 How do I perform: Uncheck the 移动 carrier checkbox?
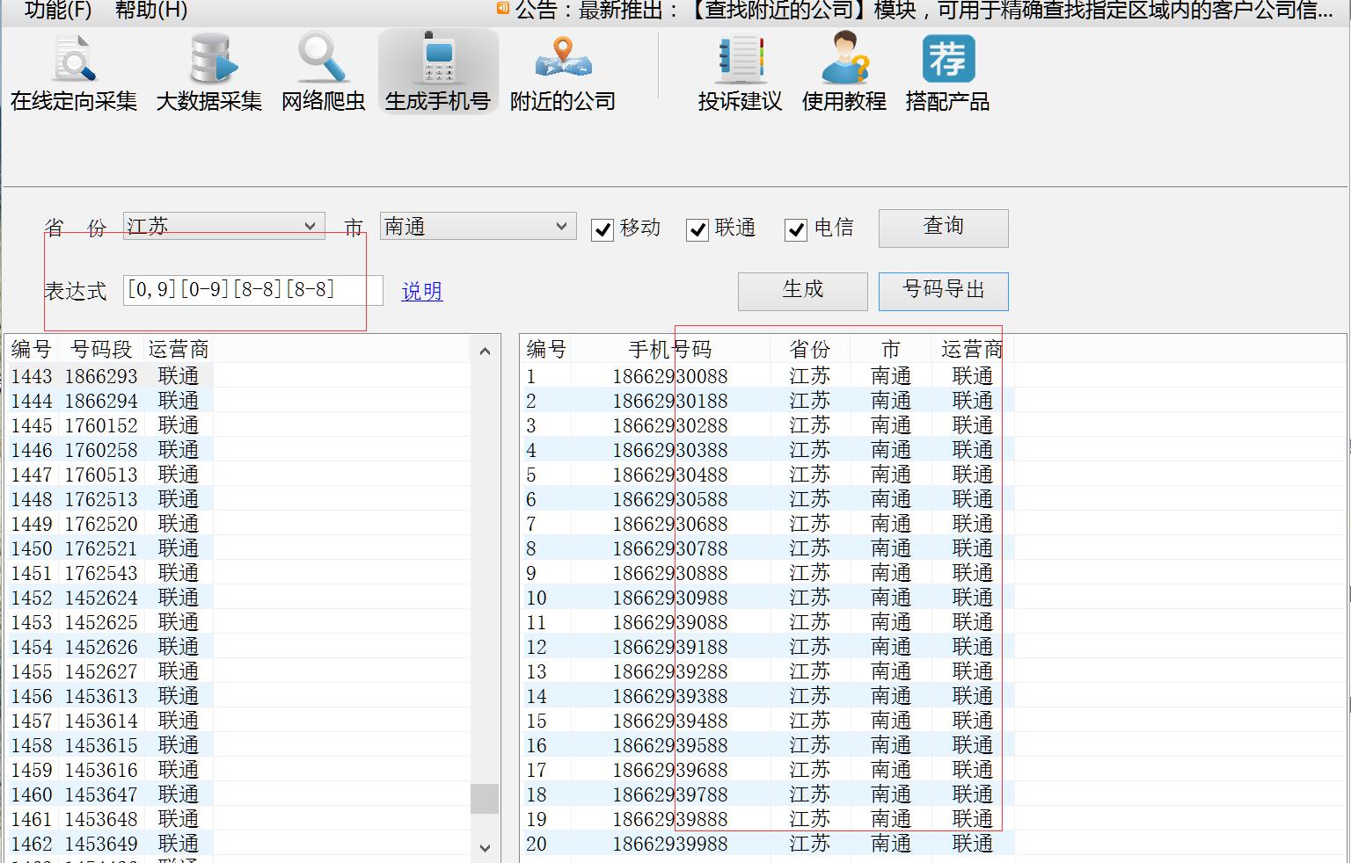point(602,230)
